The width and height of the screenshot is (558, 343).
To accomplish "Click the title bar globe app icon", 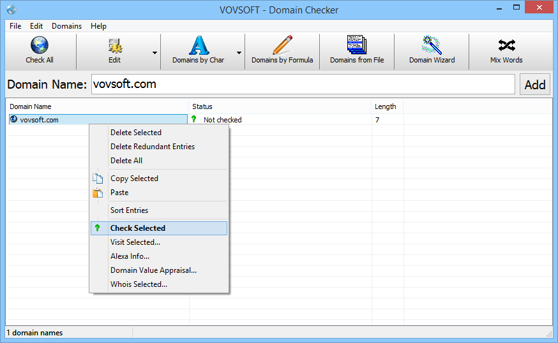I will [11, 10].
